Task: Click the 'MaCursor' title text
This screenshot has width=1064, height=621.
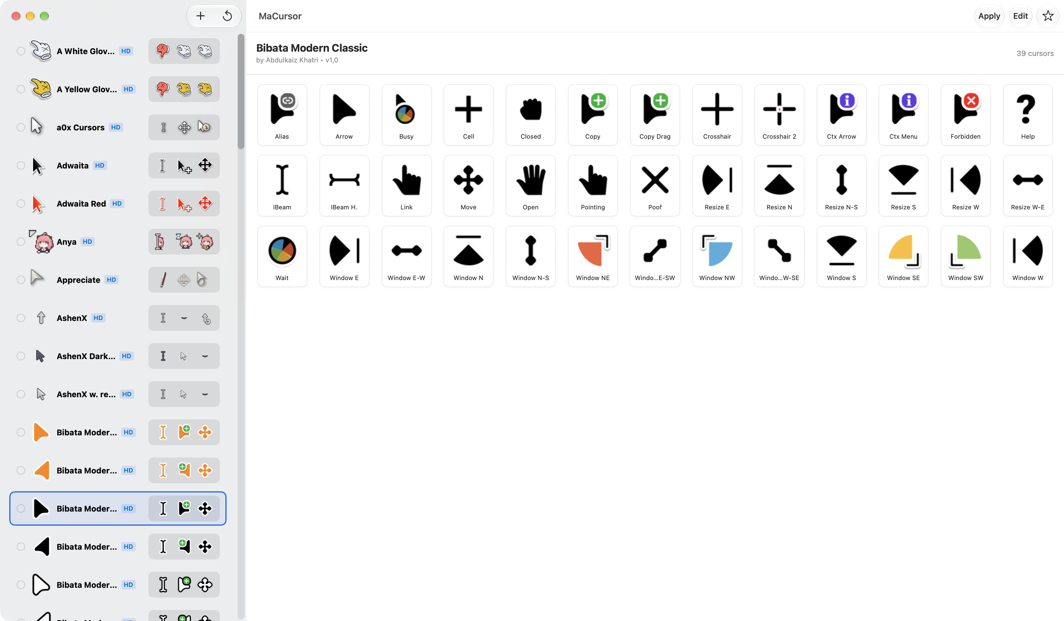Action: point(280,16)
